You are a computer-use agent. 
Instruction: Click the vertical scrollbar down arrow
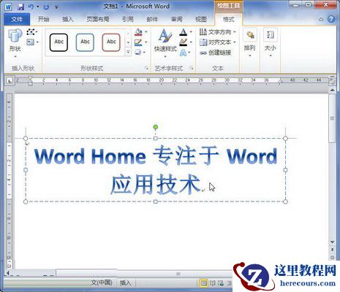332,242
